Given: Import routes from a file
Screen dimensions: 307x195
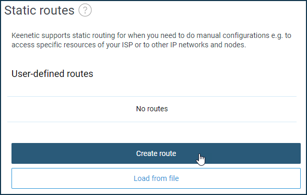Looking at the screenshot, I should [x=156, y=178].
